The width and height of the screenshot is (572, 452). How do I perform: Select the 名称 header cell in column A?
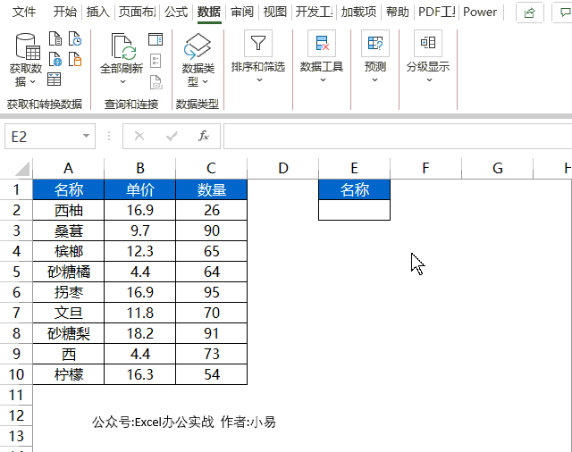click(68, 189)
